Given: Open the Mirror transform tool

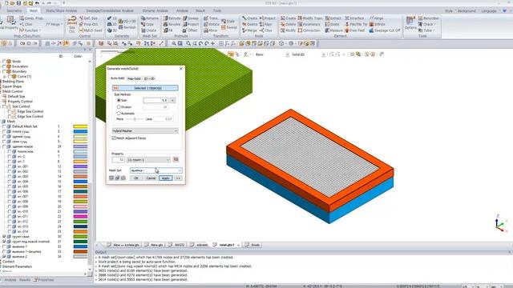Looking at the screenshot, I should coord(211,30).
